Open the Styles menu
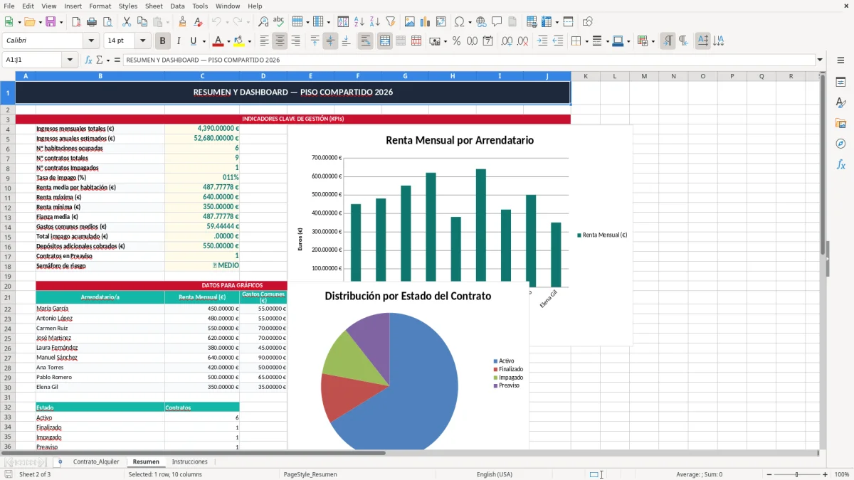 pos(129,6)
